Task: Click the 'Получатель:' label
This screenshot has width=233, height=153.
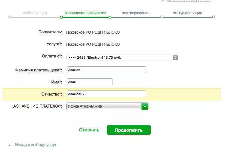Action: [50, 32]
